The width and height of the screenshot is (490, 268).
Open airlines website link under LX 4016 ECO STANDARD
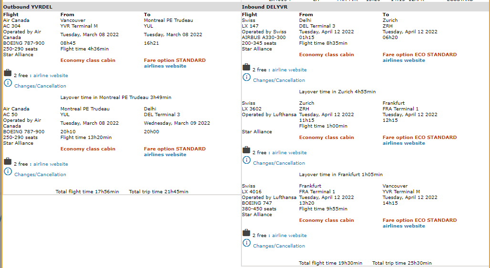pyautogui.click(x=404, y=226)
